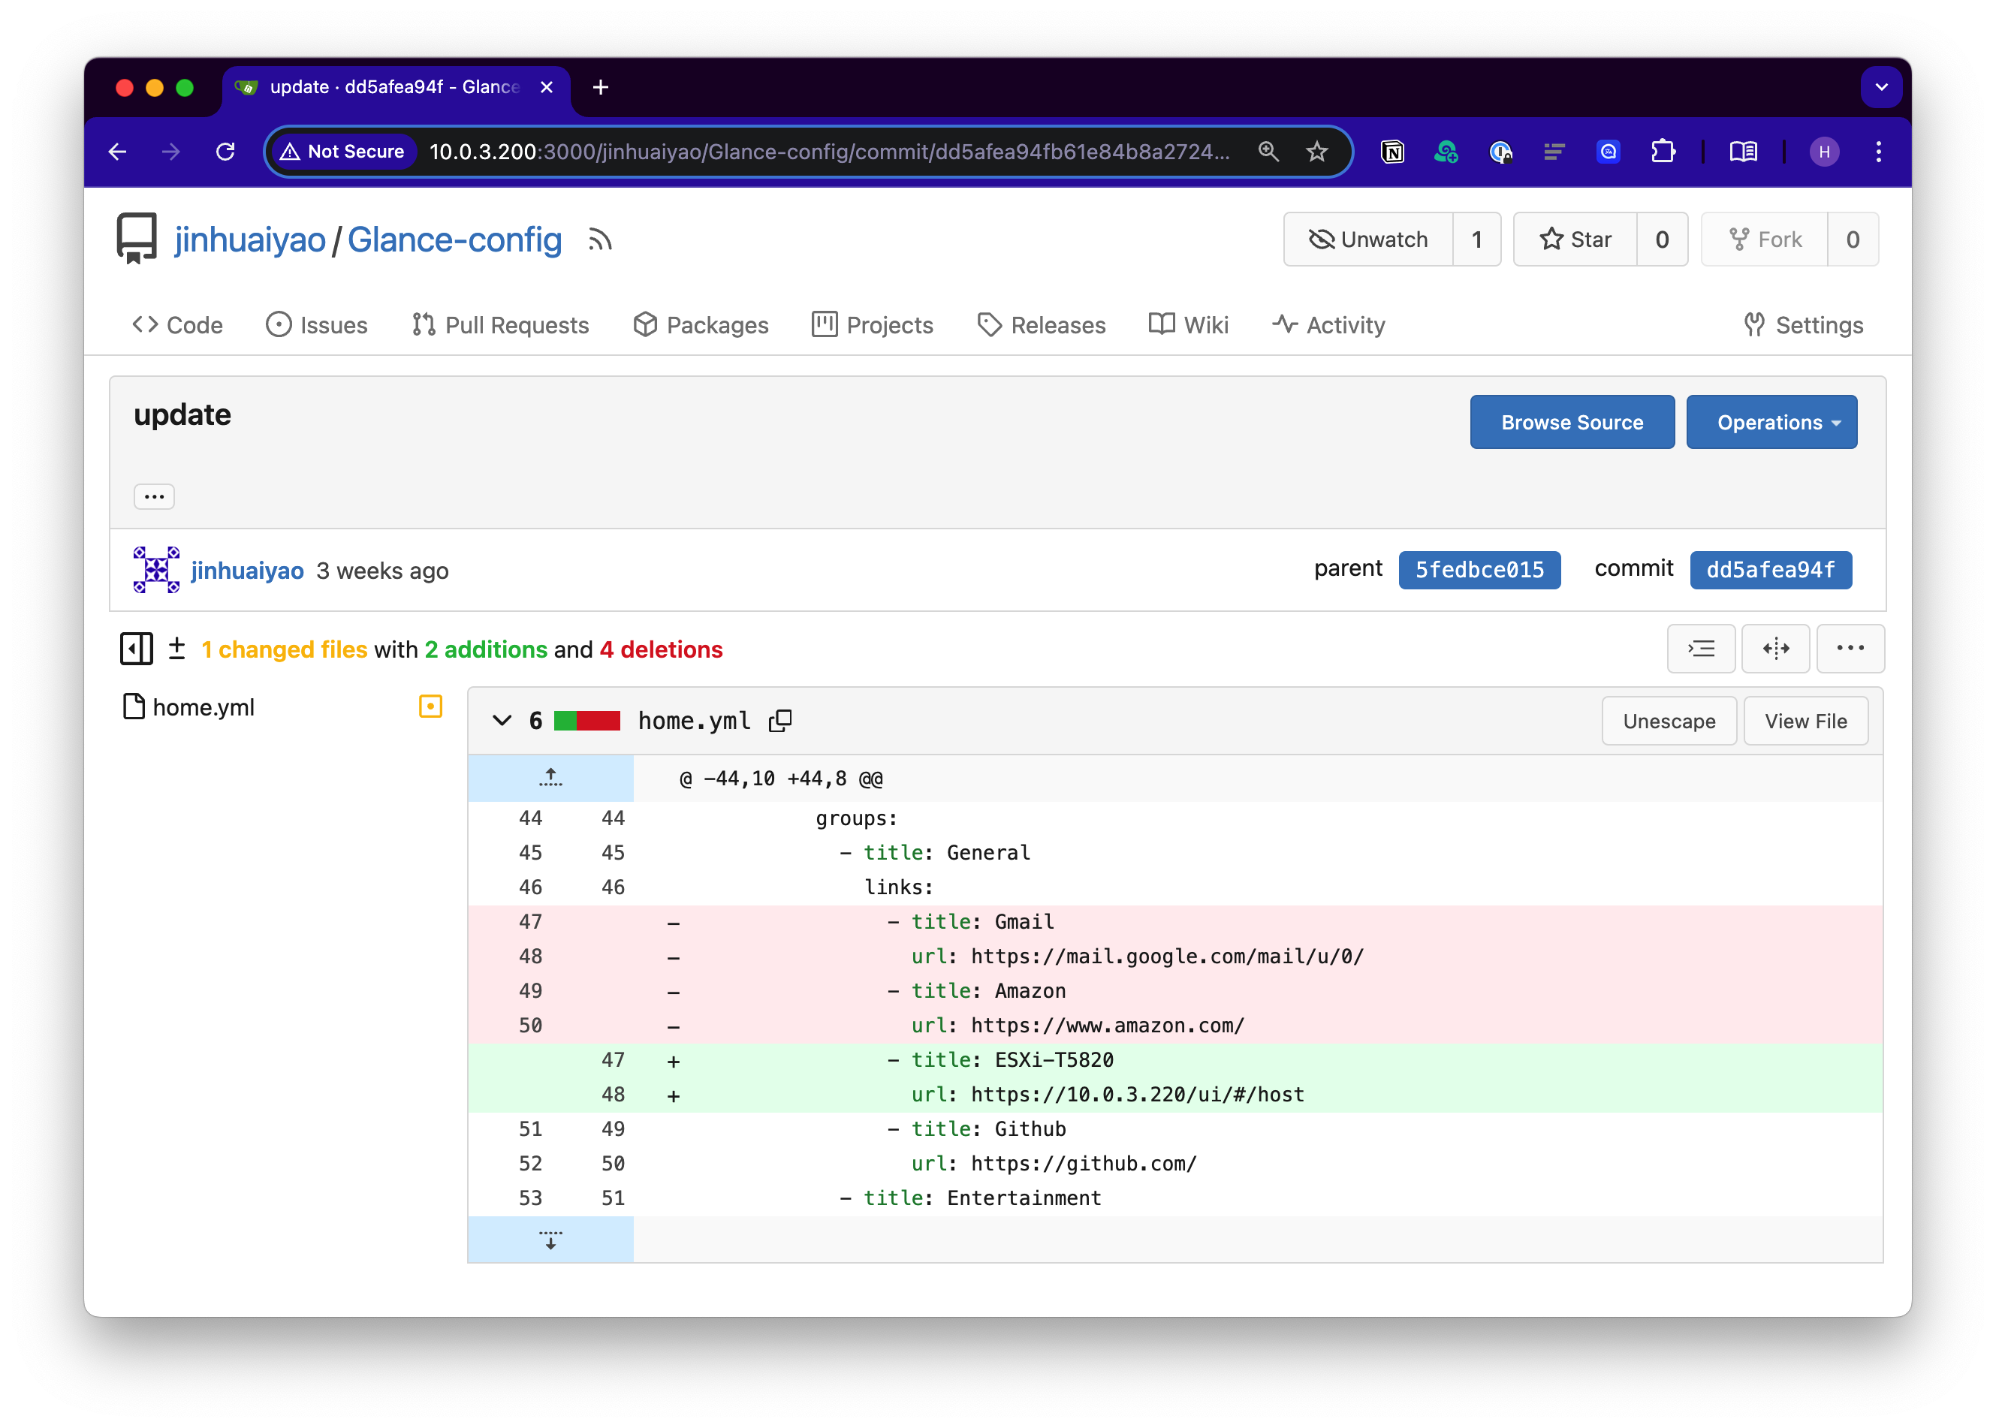Click the repository RSS feed icon
This screenshot has height=1428, width=1996.
pyautogui.click(x=600, y=240)
